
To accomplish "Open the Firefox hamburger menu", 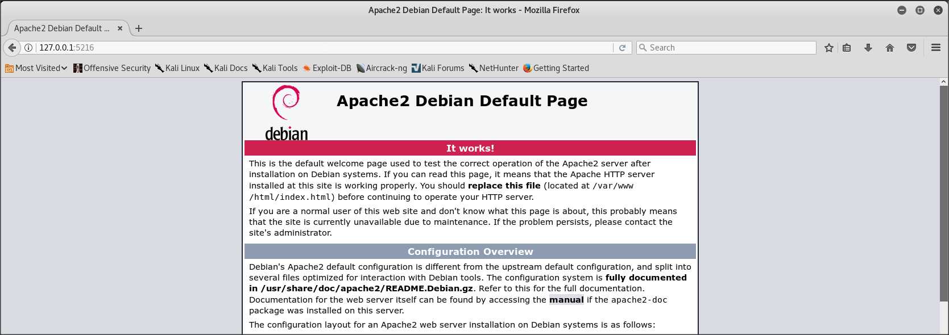I will [936, 48].
